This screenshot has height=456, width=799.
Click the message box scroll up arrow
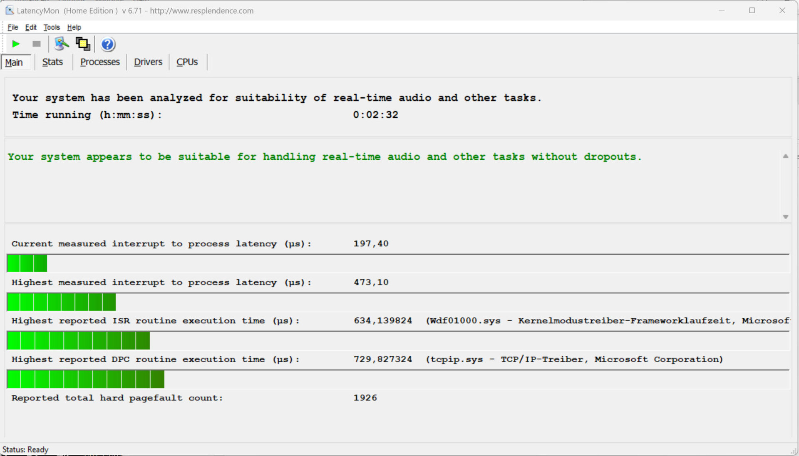(x=786, y=156)
